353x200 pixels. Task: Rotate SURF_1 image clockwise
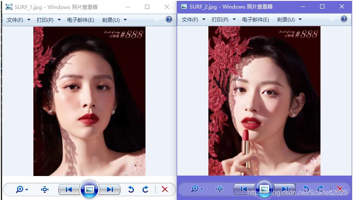pos(145,189)
